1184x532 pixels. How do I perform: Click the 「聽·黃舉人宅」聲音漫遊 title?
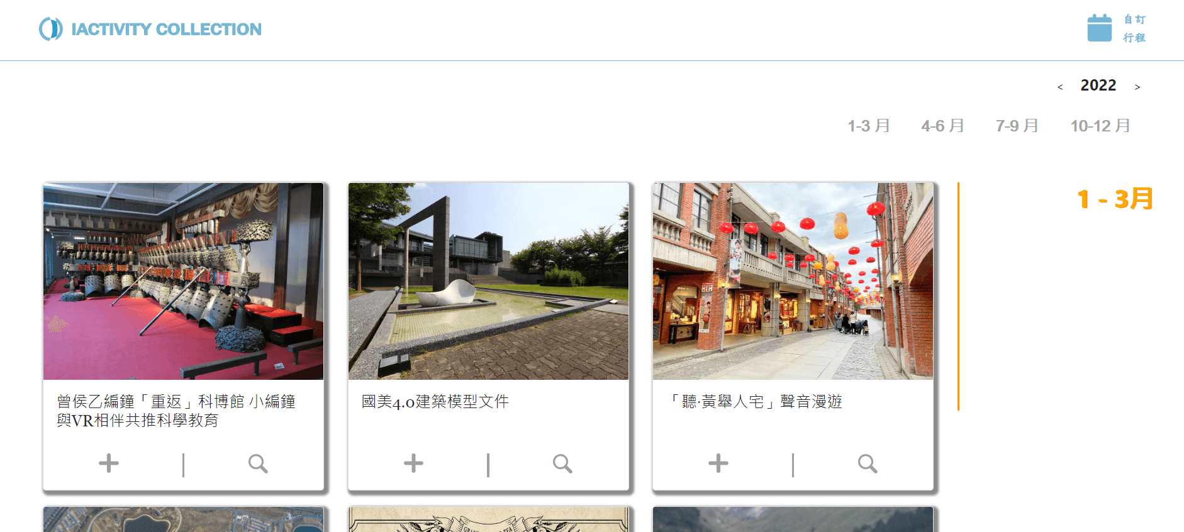pos(755,402)
